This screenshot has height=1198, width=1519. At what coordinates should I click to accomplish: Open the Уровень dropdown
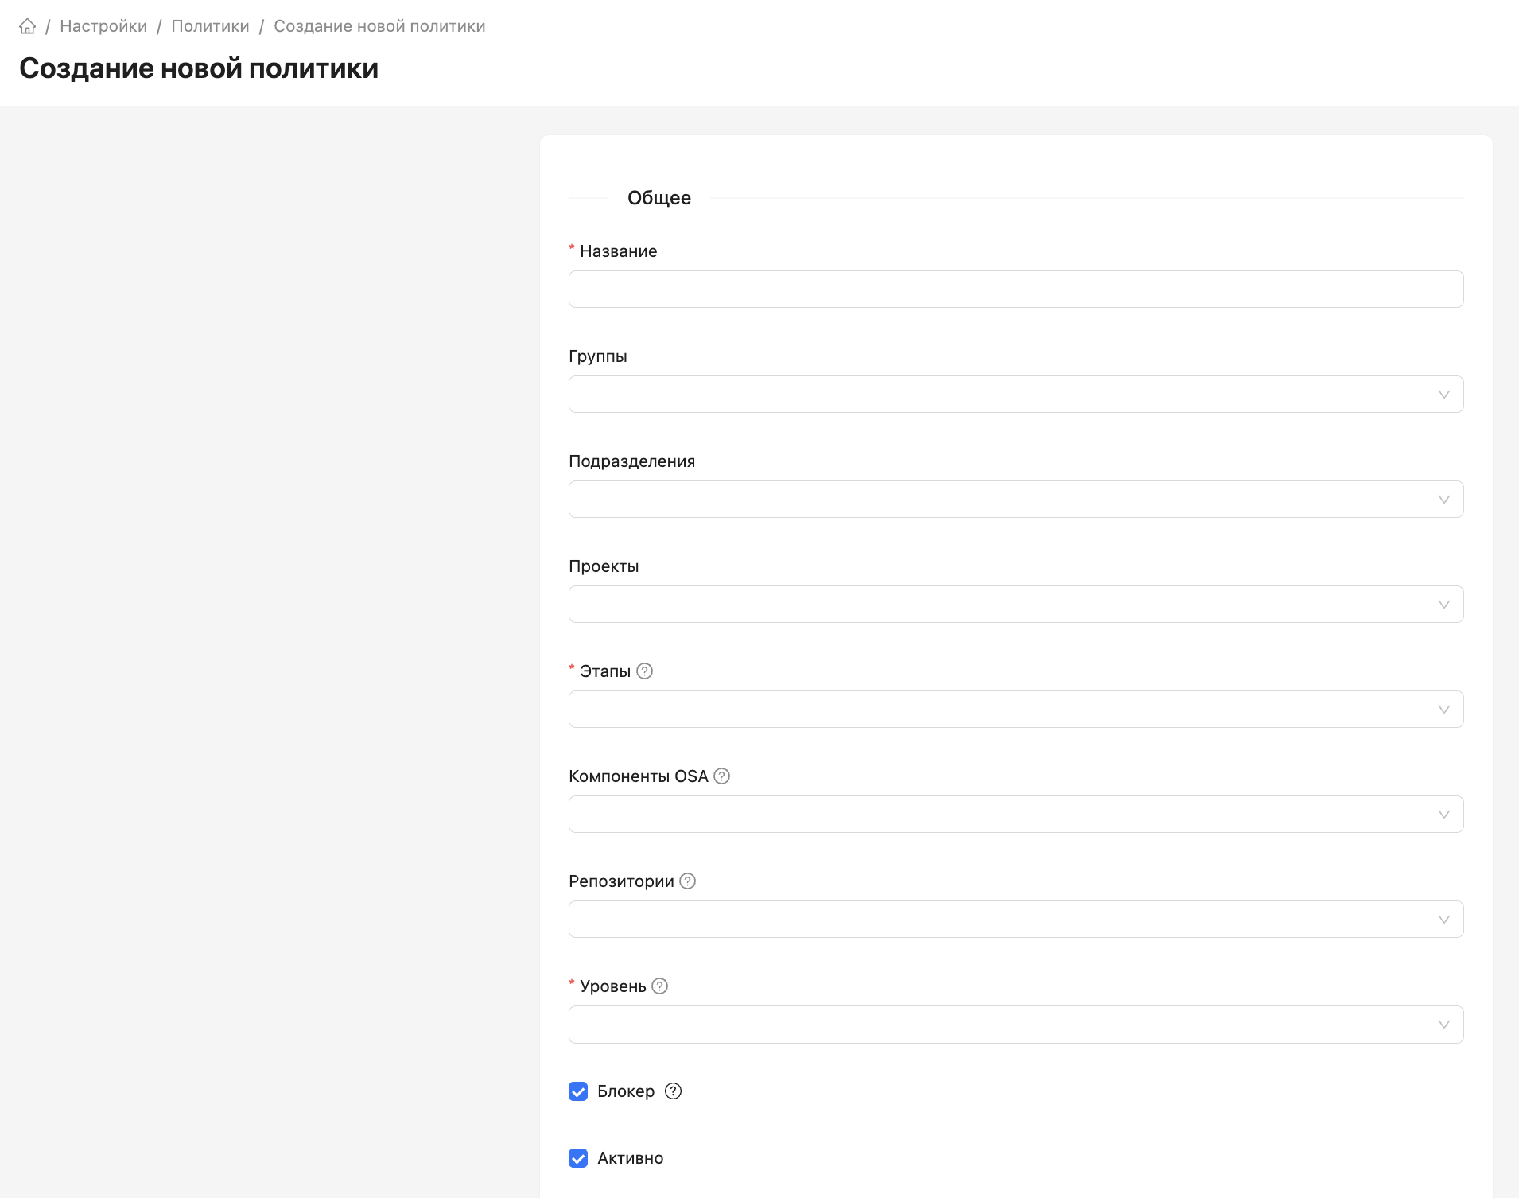[x=1016, y=1024]
